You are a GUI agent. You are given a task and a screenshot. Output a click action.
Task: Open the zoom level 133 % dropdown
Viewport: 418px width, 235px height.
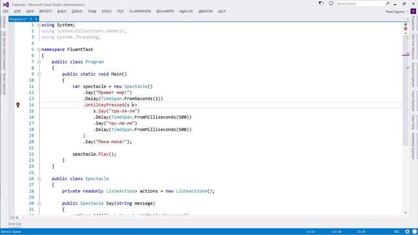click(x=24, y=217)
